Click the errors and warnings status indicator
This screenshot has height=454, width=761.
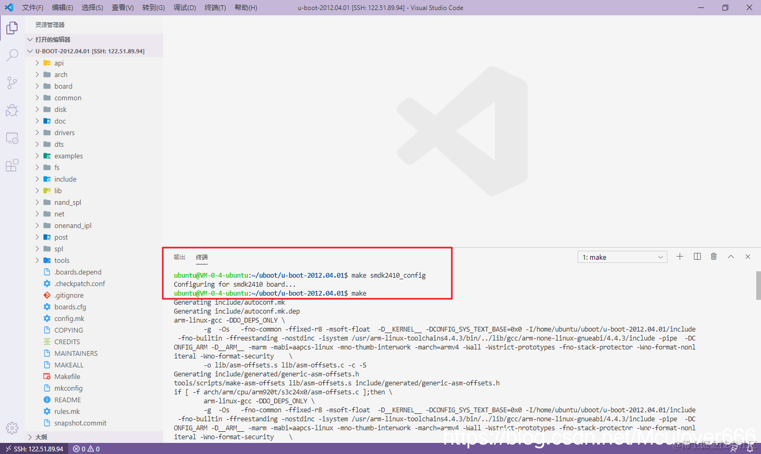point(86,449)
